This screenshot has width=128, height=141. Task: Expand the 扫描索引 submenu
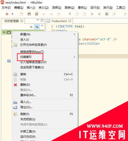(45, 57)
